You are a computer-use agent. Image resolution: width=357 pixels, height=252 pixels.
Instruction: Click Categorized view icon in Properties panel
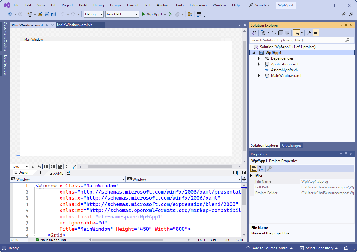(254, 168)
